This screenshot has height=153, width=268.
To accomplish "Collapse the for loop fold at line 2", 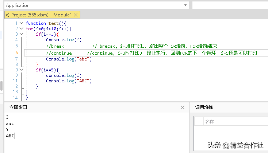I will [x=22, y=28].
